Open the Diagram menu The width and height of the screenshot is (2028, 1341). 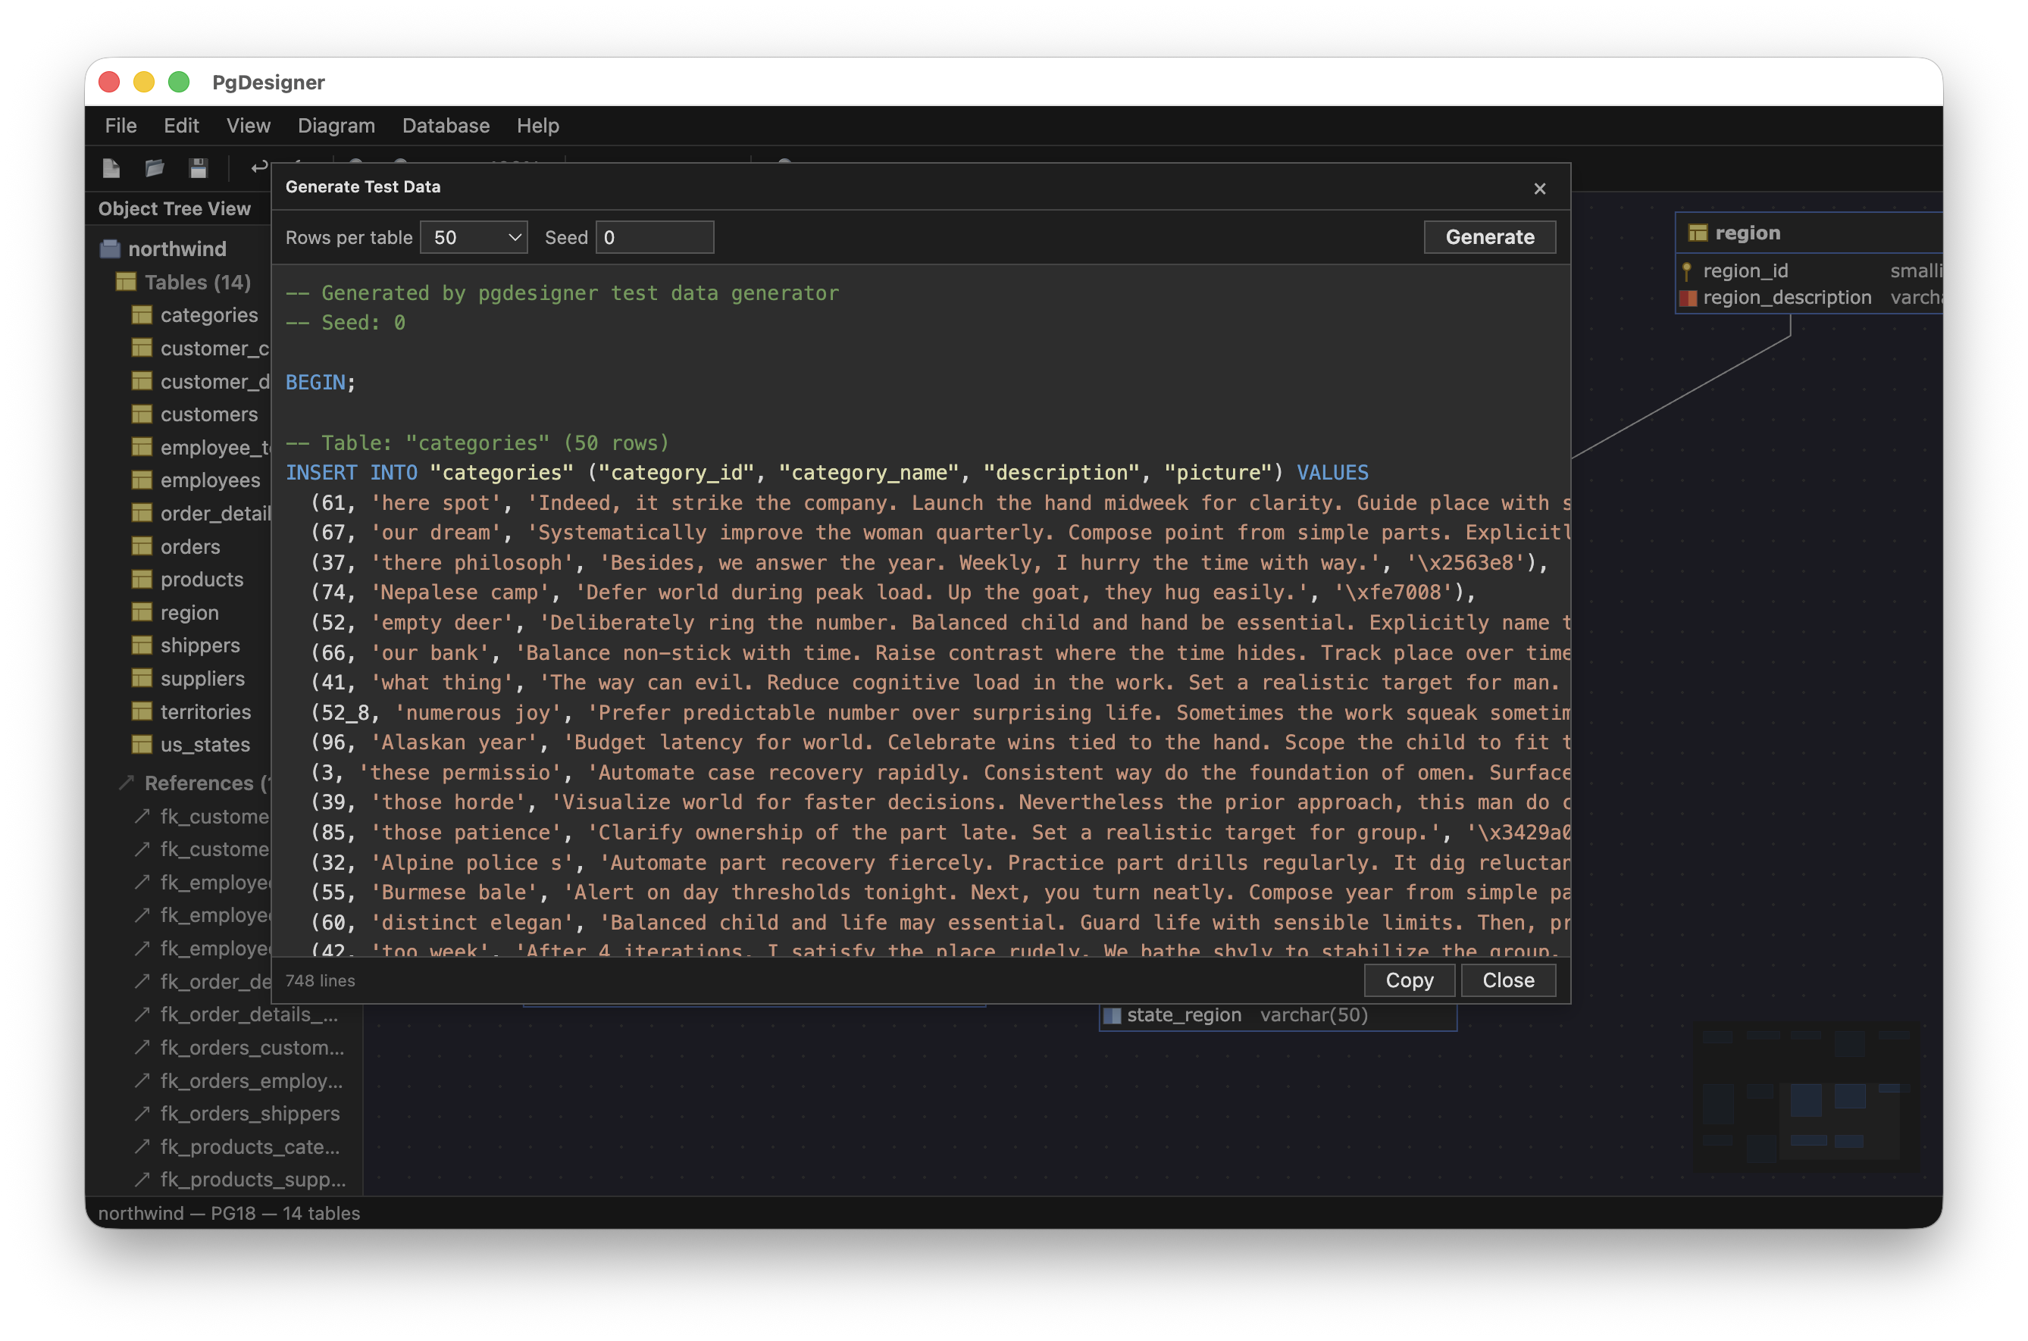tap(336, 126)
